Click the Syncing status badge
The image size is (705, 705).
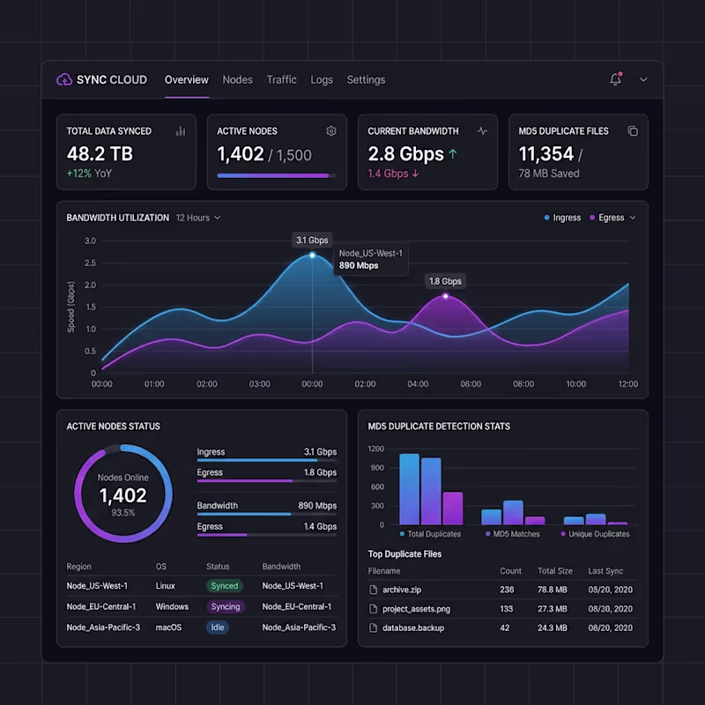(x=226, y=606)
